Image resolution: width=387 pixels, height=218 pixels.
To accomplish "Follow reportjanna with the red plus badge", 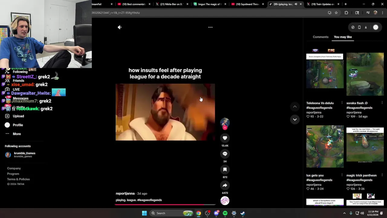I will [225, 128].
